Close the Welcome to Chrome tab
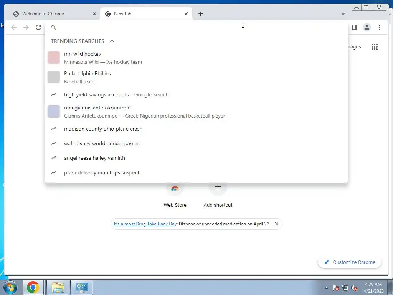 94,14
